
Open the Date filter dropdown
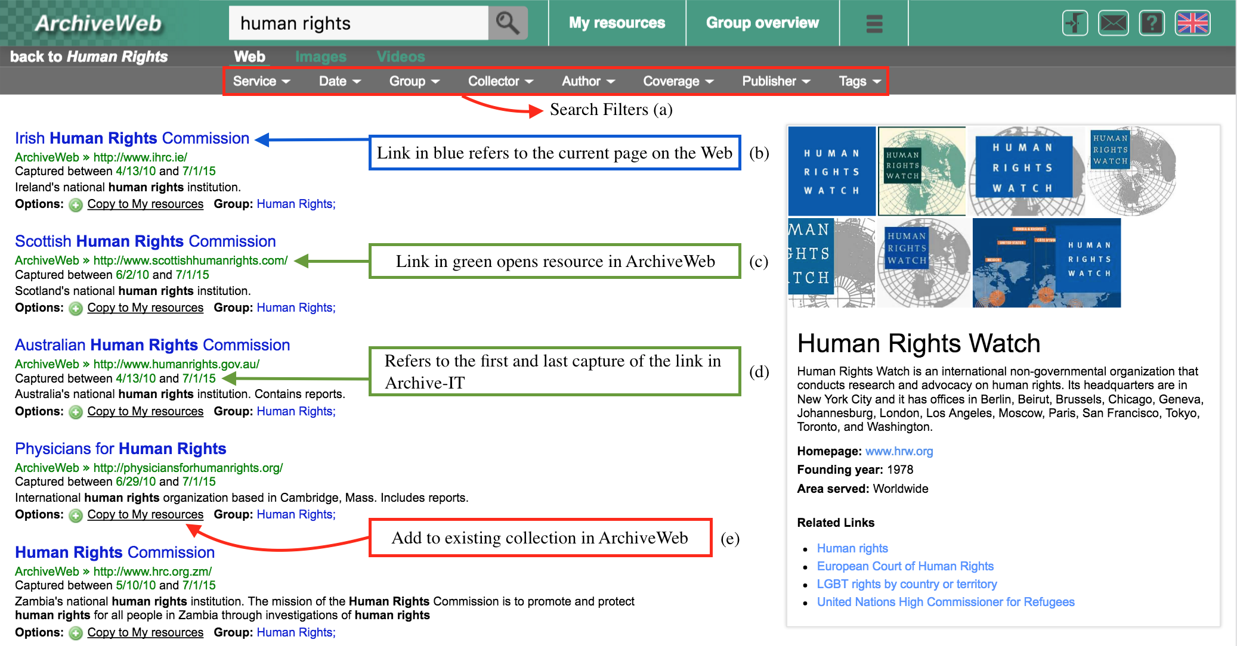(x=339, y=81)
